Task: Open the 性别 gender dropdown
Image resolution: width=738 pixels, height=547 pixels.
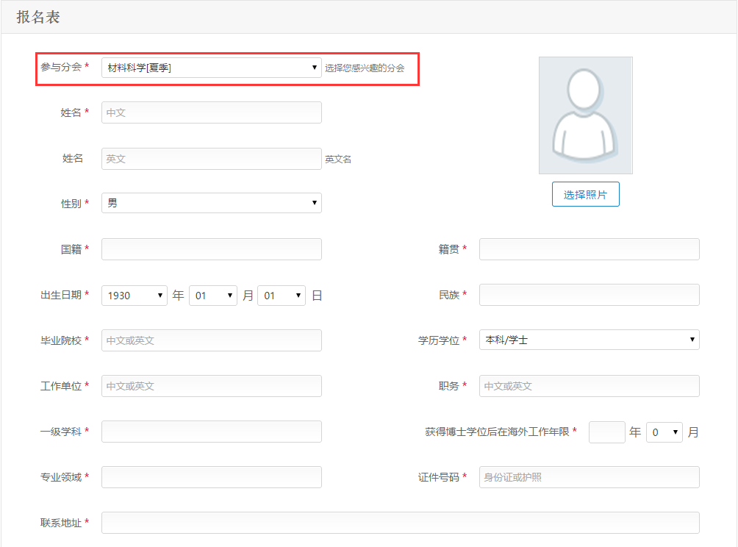Action: 212,203
